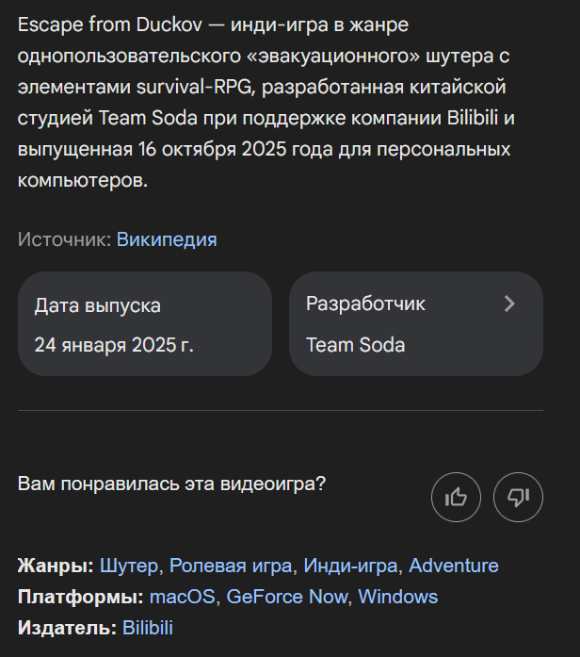The image size is (580, 657).
Task: Click the Издатель label
Action: click(66, 628)
